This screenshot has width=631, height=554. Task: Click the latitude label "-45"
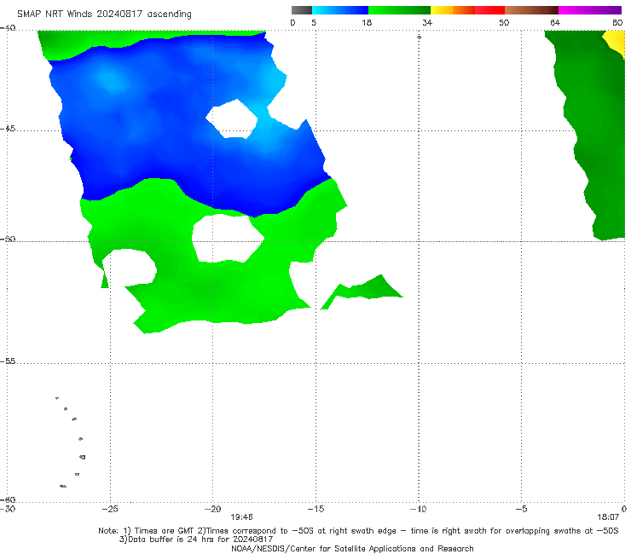coord(8,129)
